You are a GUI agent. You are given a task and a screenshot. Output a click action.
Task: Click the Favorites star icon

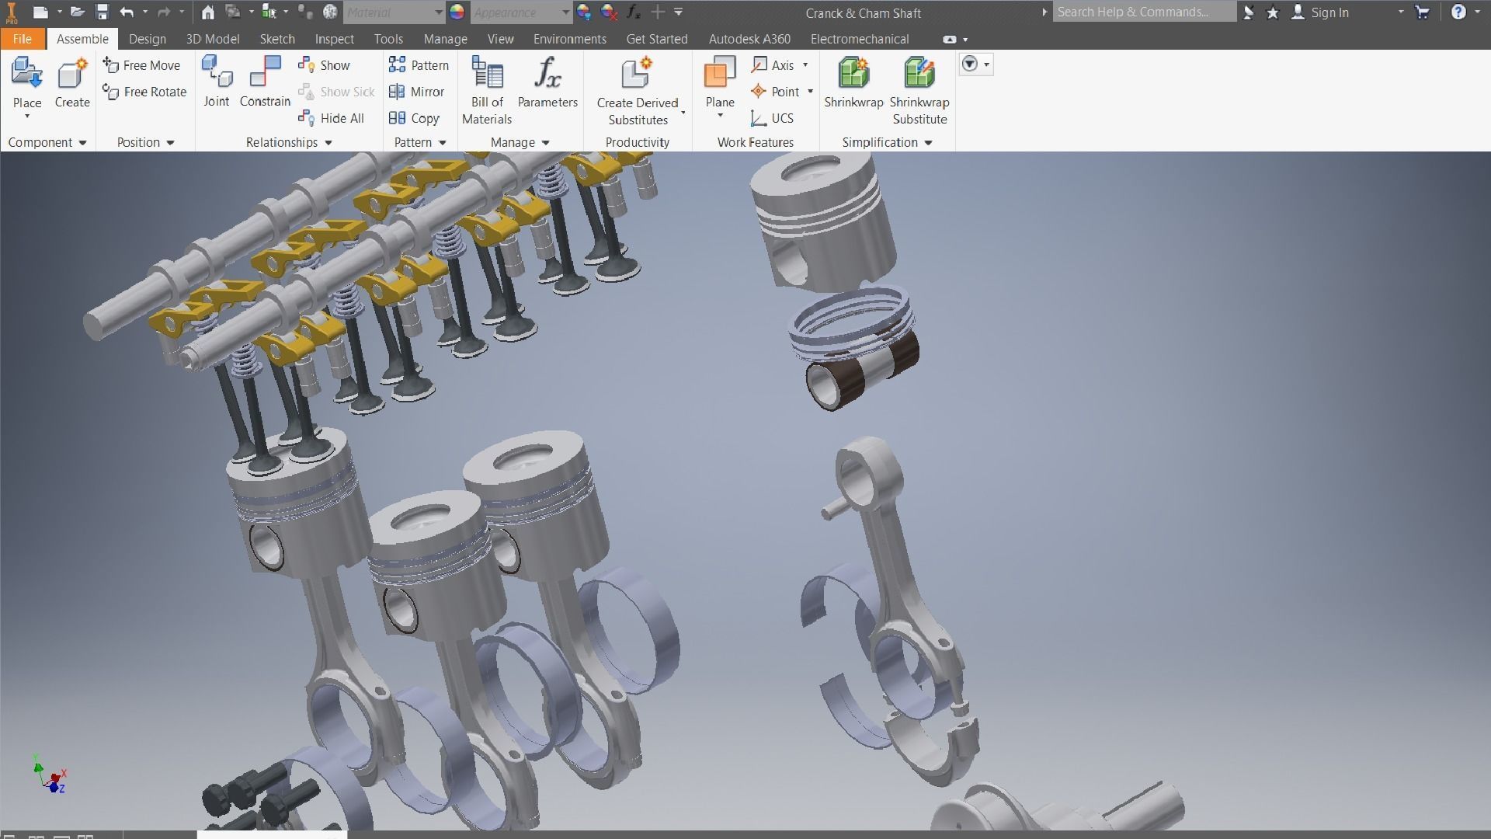[x=1273, y=12]
